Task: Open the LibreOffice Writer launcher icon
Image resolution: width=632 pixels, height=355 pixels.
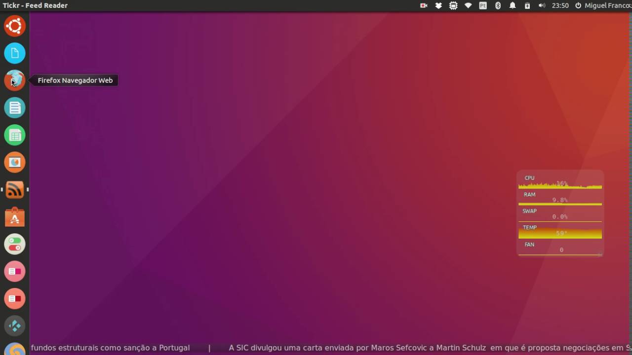Action: (15, 107)
